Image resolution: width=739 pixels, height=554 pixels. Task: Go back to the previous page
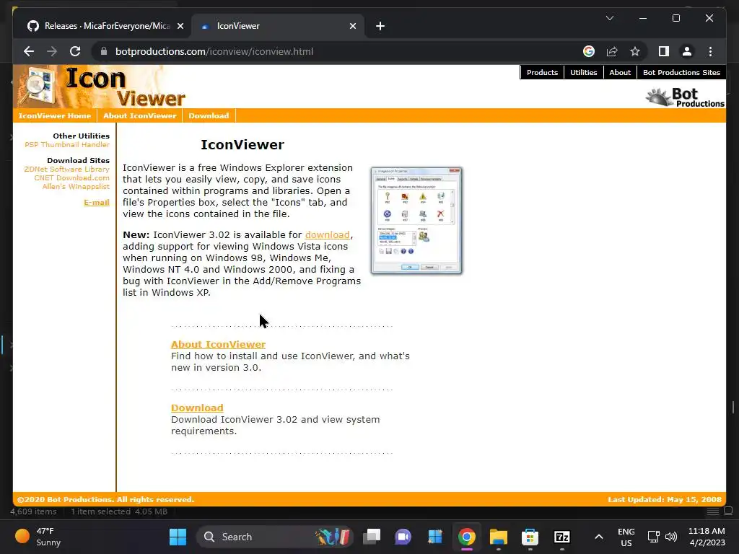pos(29,51)
